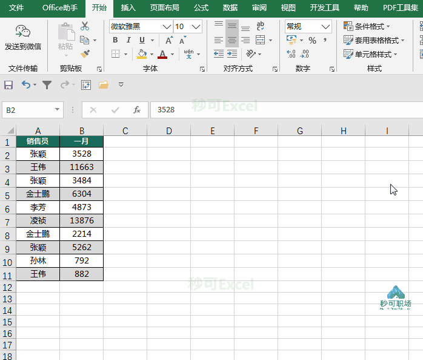
Task: Toggle Underline formatting
Action: [x=142, y=40]
